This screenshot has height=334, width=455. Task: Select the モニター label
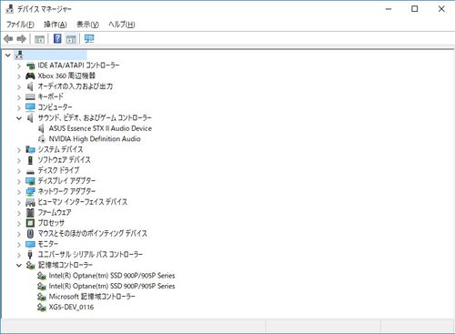pos(48,244)
